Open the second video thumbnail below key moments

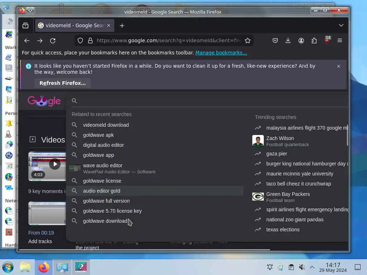click(x=47, y=213)
